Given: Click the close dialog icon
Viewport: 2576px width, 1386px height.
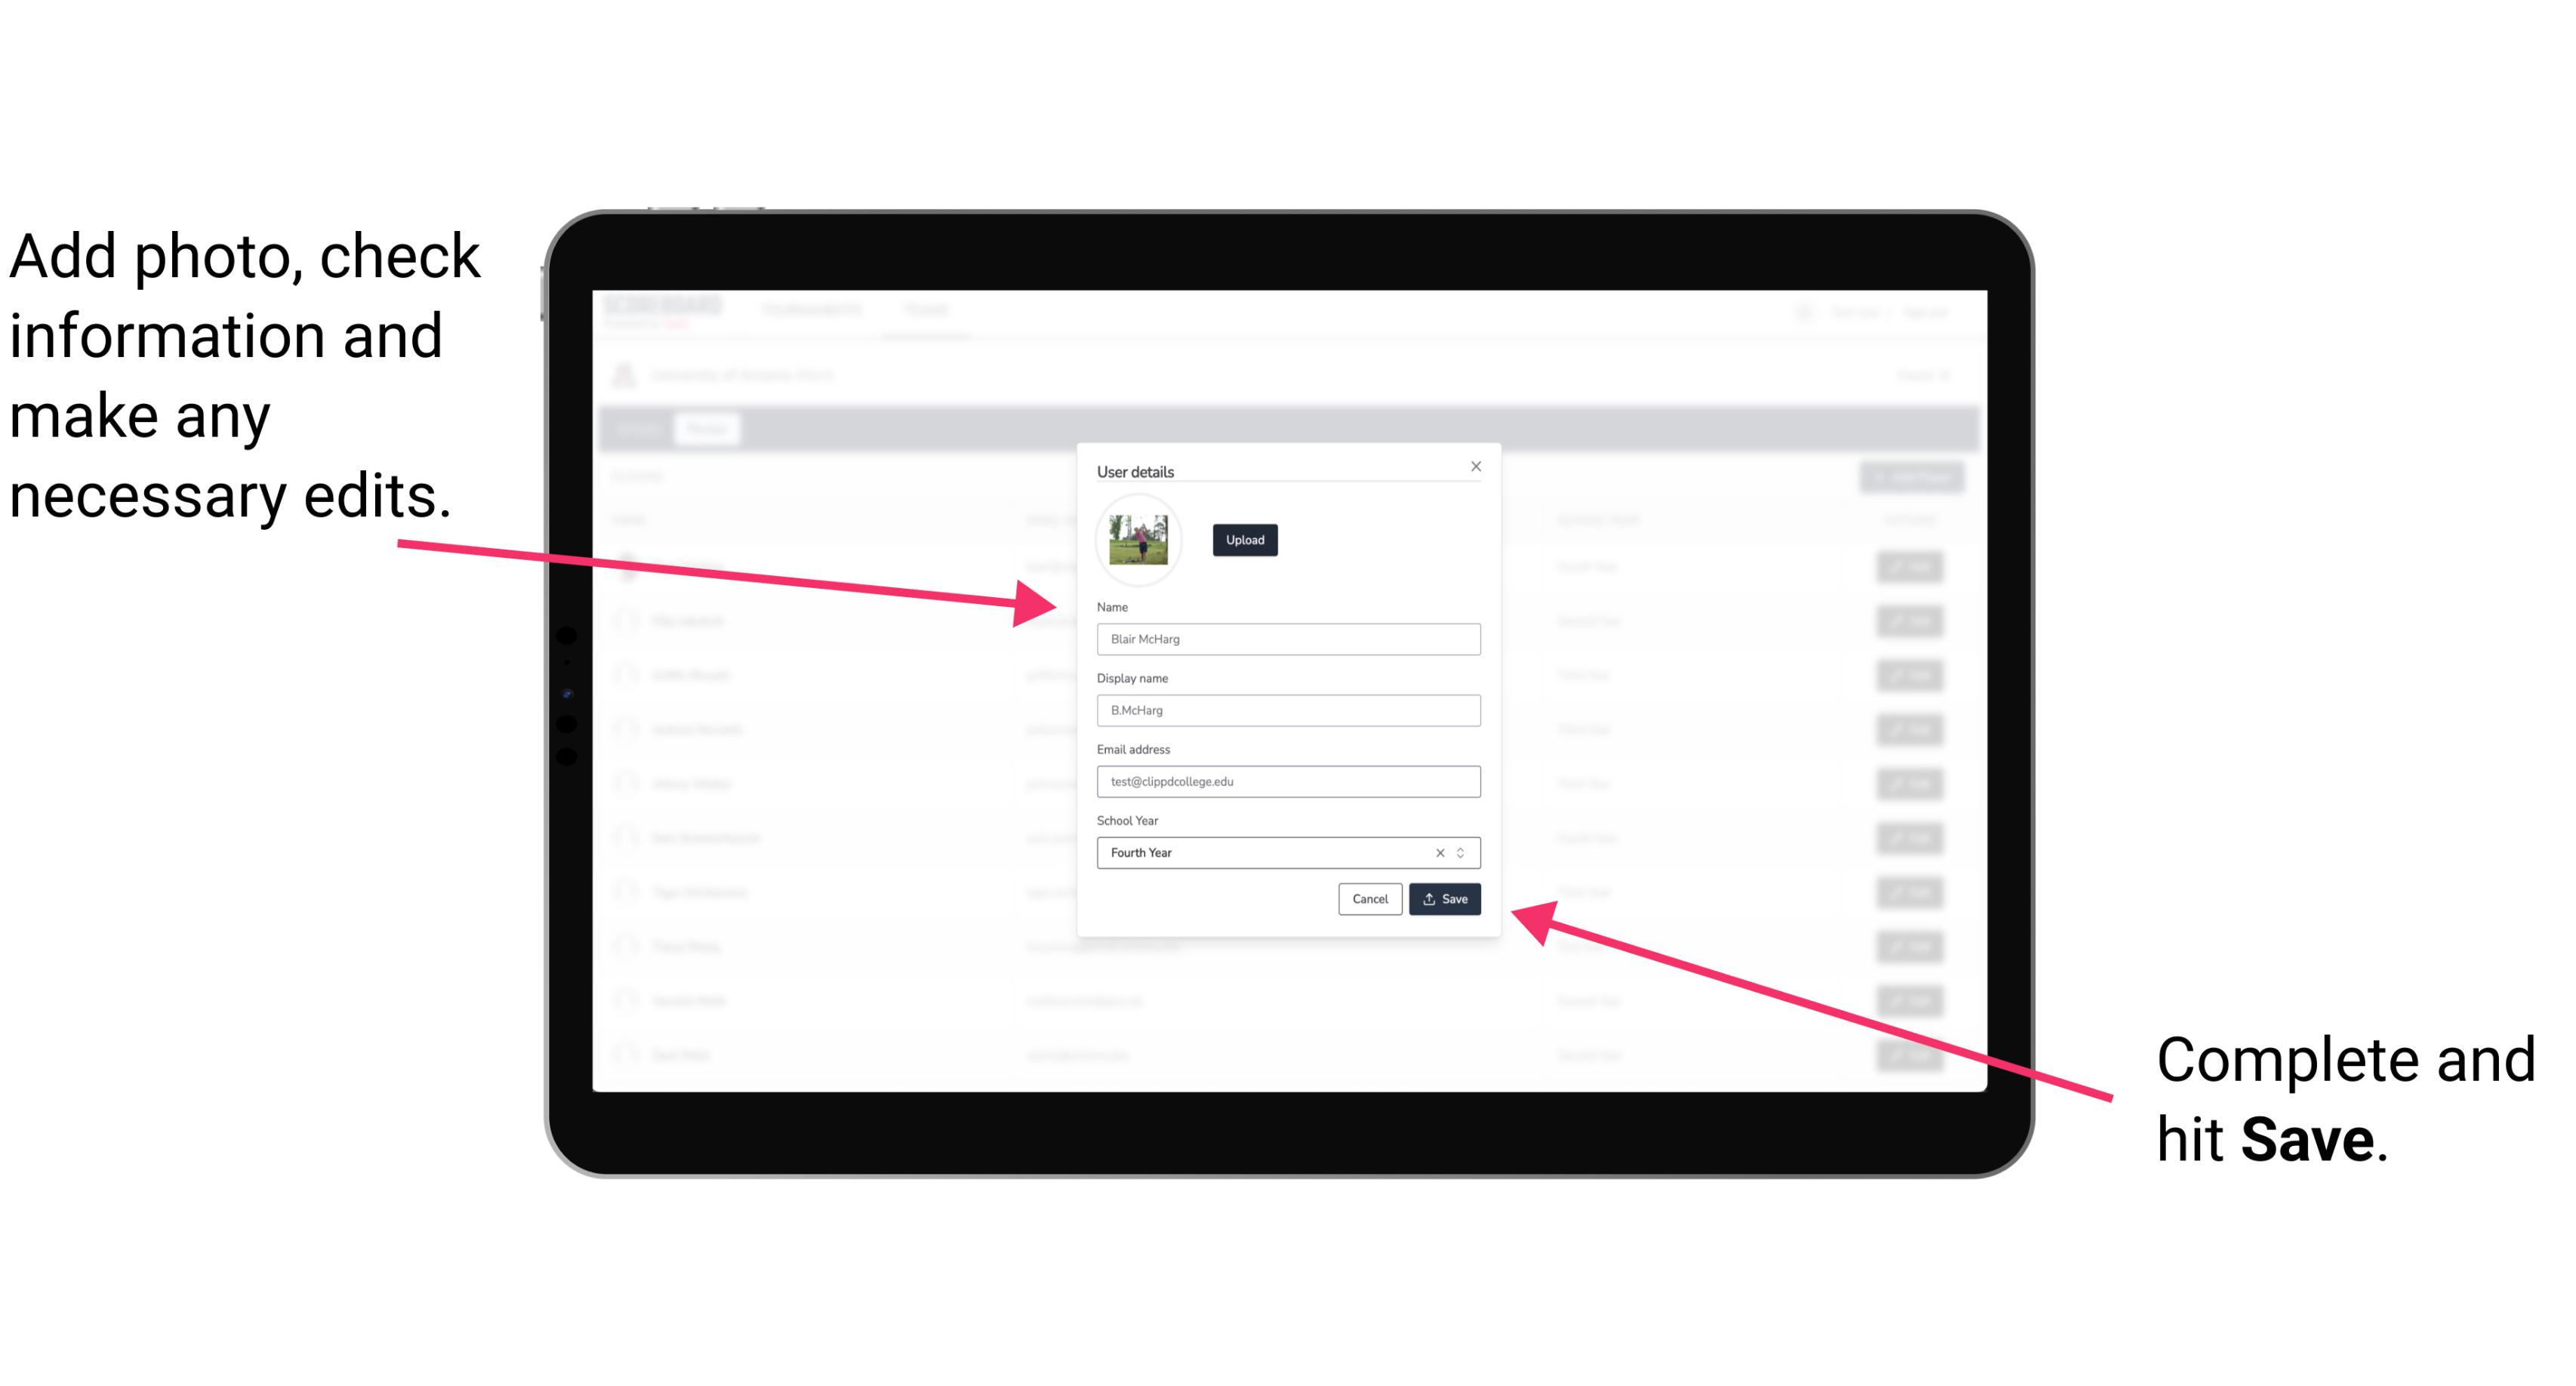Looking at the screenshot, I should pyautogui.click(x=1477, y=466).
